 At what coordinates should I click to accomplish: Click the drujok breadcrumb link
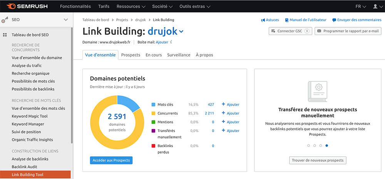pos(141,20)
